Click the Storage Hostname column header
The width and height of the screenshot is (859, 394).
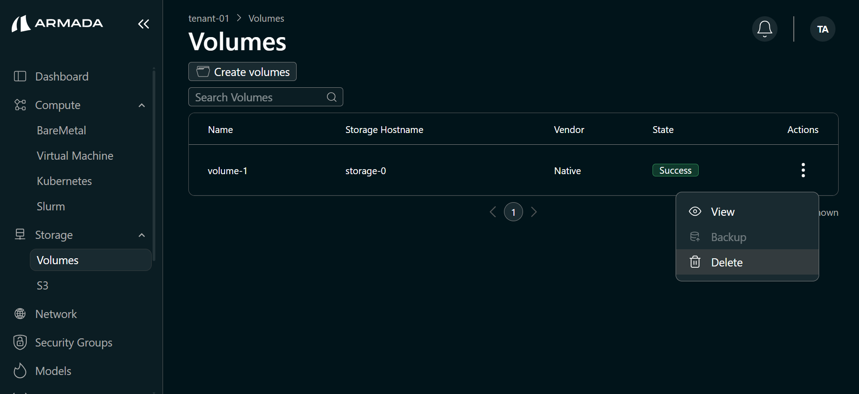click(x=384, y=130)
